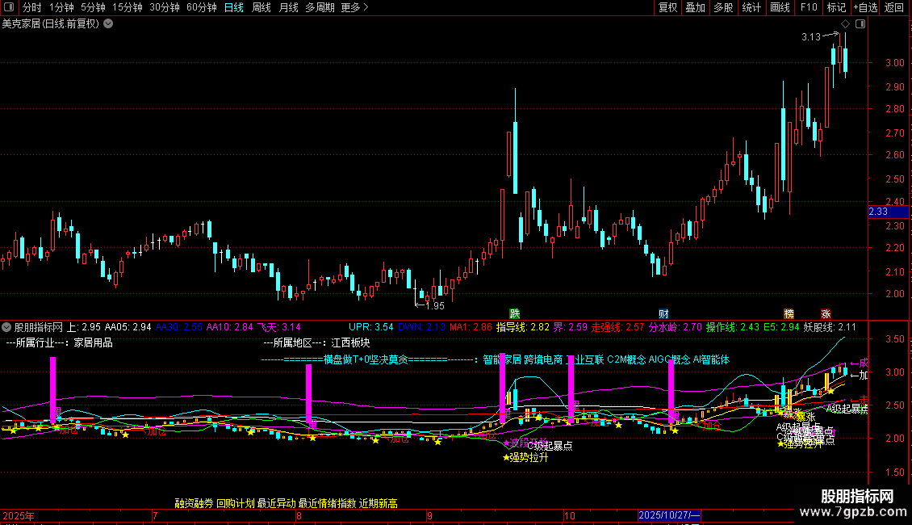Click the 标记 mark button
This screenshot has width=912, height=525.
pyautogui.click(x=836, y=7)
